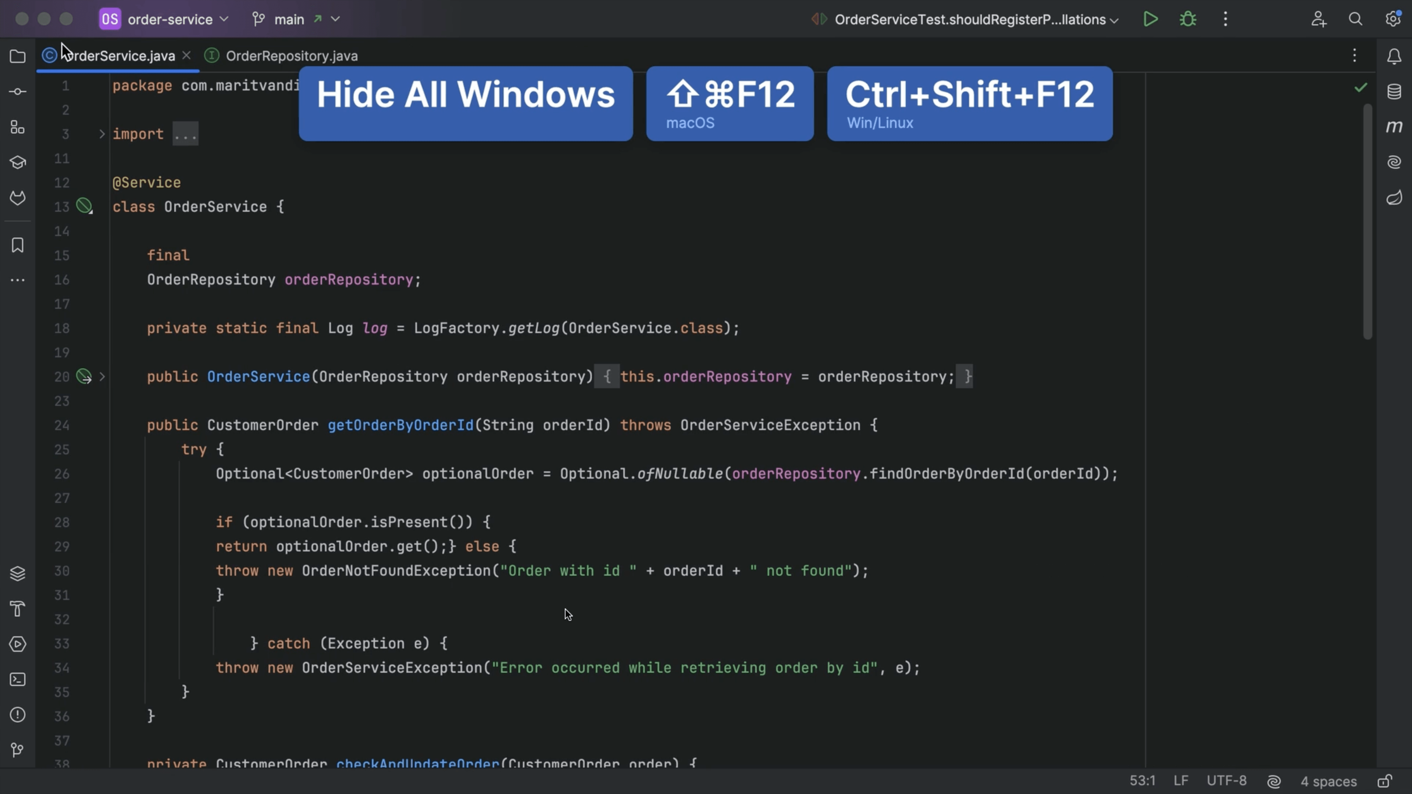The height and width of the screenshot is (794, 1412).
Task: Open the Database tool window
Action: pos(1394,92)
